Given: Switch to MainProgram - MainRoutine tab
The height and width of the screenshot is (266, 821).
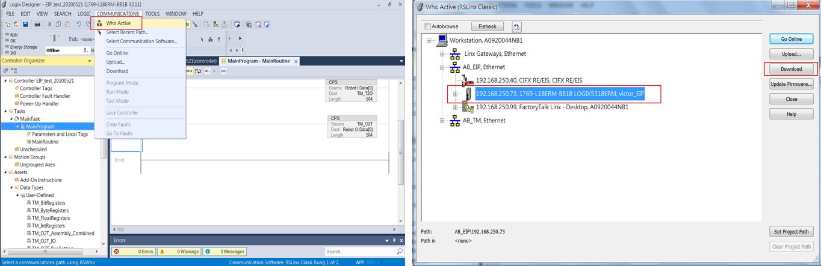Looking at the screenshot, I should pyautogui.click(x=259, y=61).
